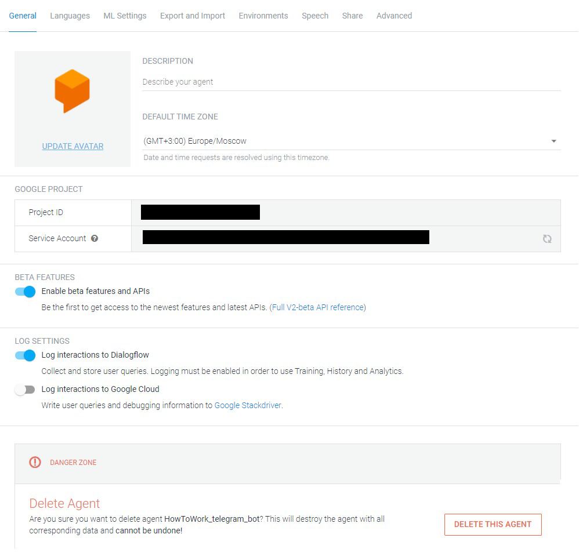
Task: Turn off Log interactions to Dialogflow
Action: point(26,355)
